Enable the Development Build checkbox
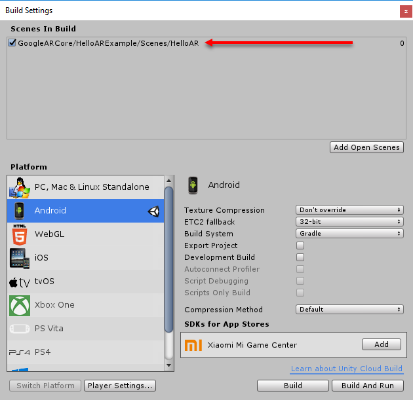 (x=300, y=257)
